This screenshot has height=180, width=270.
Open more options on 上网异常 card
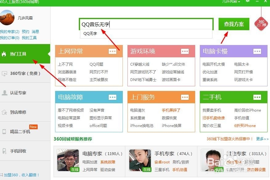click(112, 51)
